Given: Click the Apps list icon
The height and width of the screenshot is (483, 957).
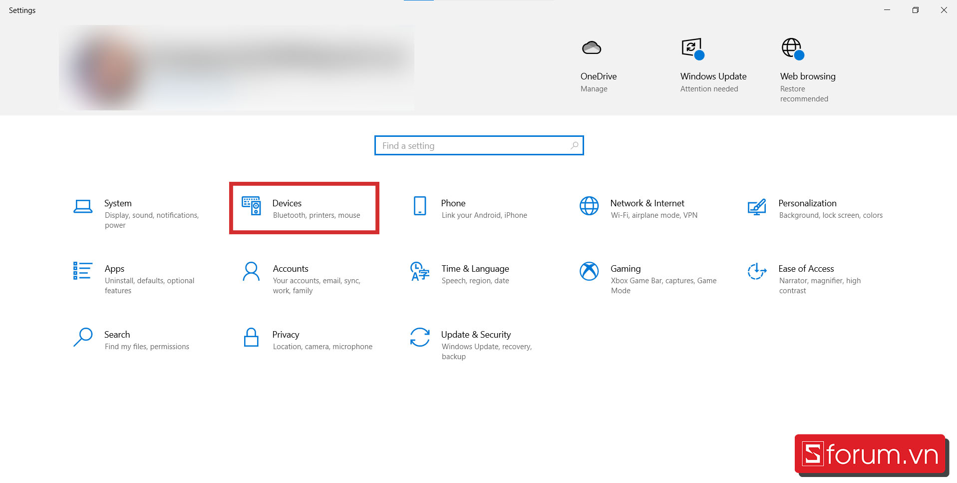Looking at the screenshot, I should pos(82,271).
